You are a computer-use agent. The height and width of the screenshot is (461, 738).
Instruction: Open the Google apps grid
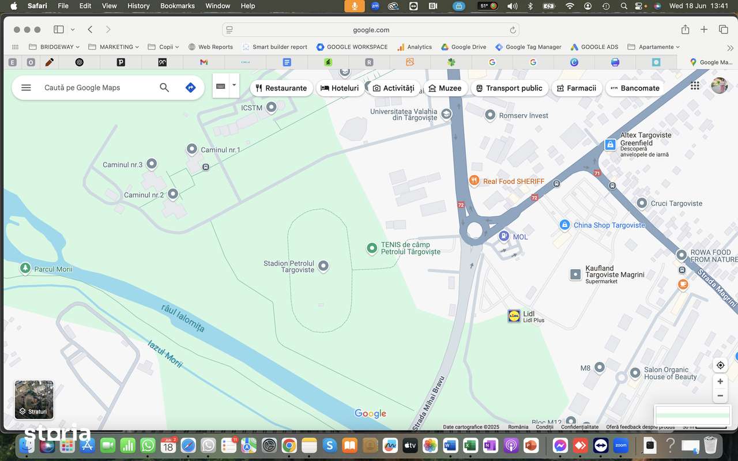pyautogui.click(x=695, y=85)
